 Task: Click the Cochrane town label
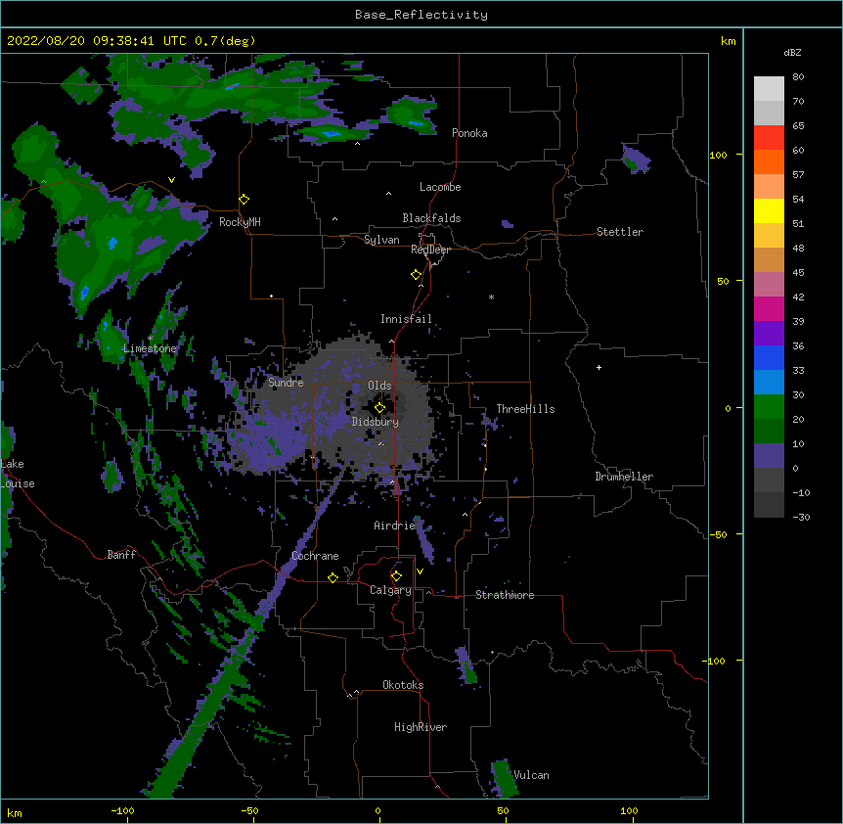pyautogui.click(x=315, y=556)
